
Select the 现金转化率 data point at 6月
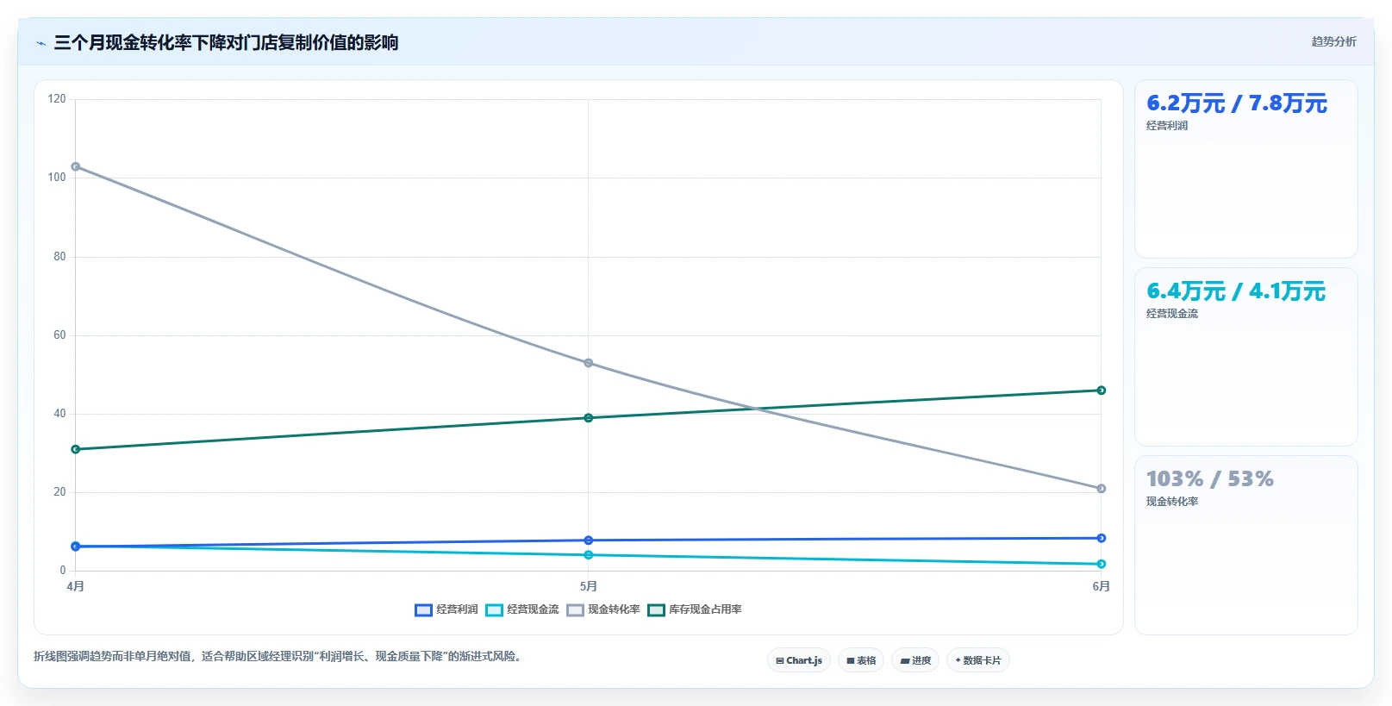(x=1102, y=489)
